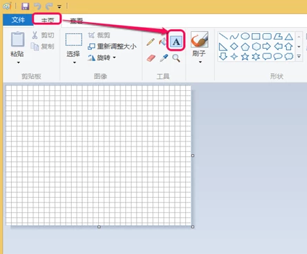Click the 复制 copy button
The height and width of the screenshot is (254, 307).
pyautogui.click(x=42, y=46)
